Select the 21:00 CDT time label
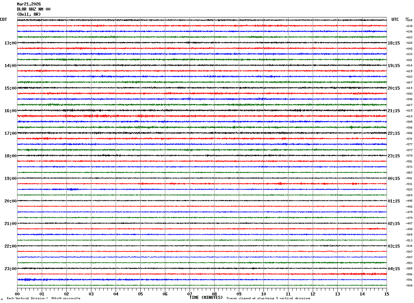Image resolution: width=414 pixels, height=303 pixels. pyautogui.click(x=10, y=224)
